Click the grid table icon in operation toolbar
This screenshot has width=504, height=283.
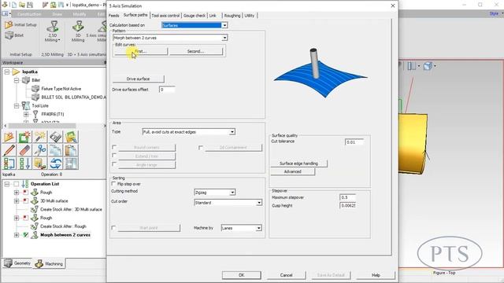coord(71,164)
